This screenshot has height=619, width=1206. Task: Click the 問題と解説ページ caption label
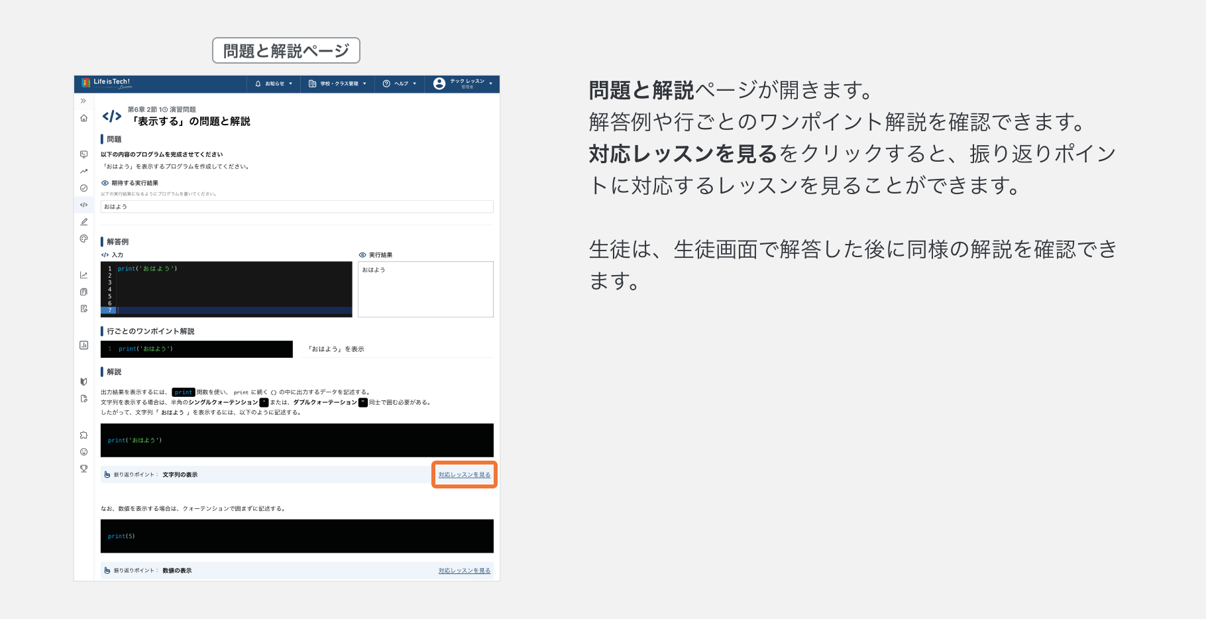point(286,50)
